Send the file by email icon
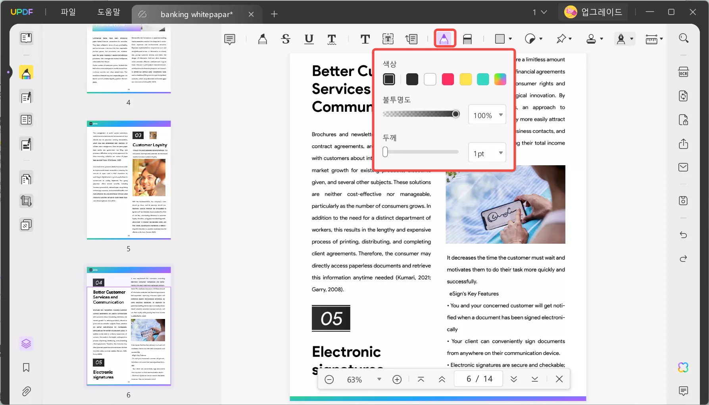 coord(683,167)
